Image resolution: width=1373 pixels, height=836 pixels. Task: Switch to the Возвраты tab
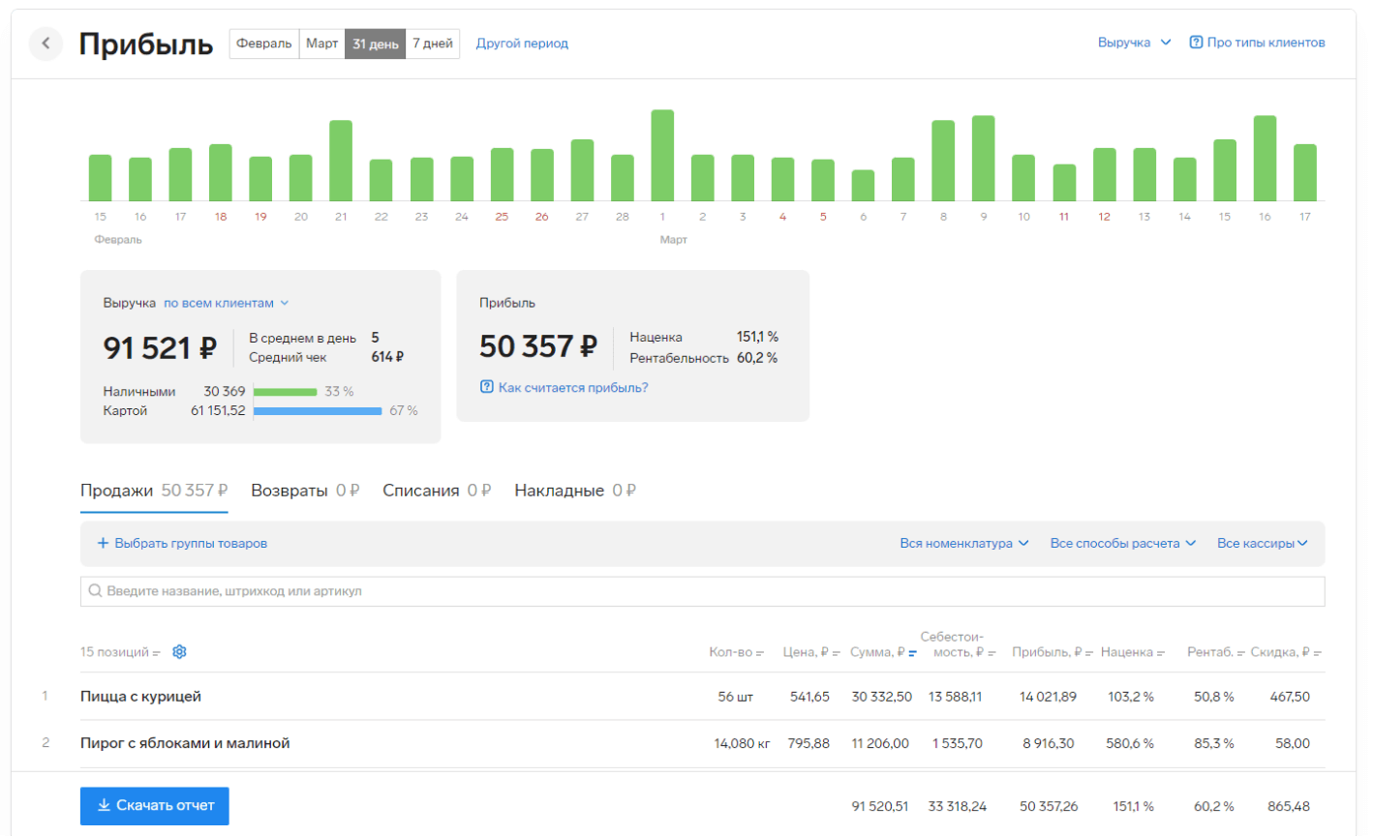[x=305, y=491]
